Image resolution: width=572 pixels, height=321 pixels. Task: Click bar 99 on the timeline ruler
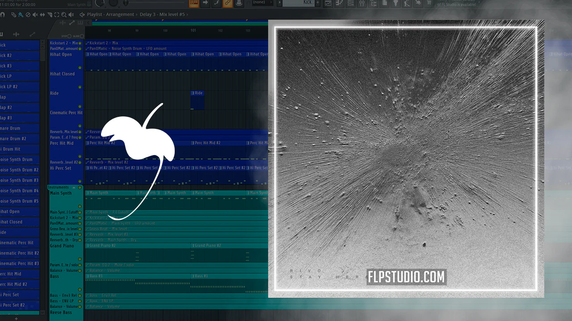137,31
